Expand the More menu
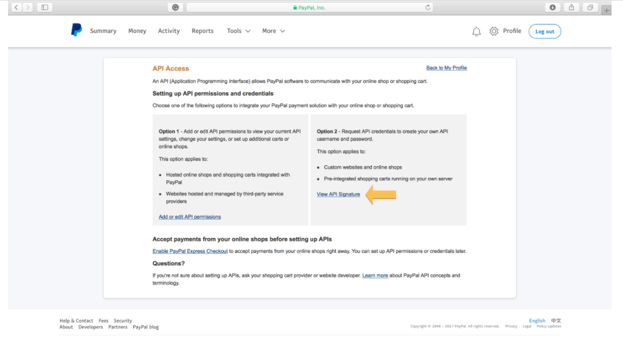623x339 pixels. click(x=273, y=31)
